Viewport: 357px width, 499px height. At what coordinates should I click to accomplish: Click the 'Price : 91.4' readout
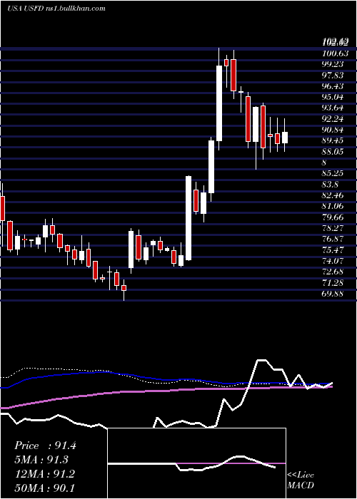click(x=45, y=446)
